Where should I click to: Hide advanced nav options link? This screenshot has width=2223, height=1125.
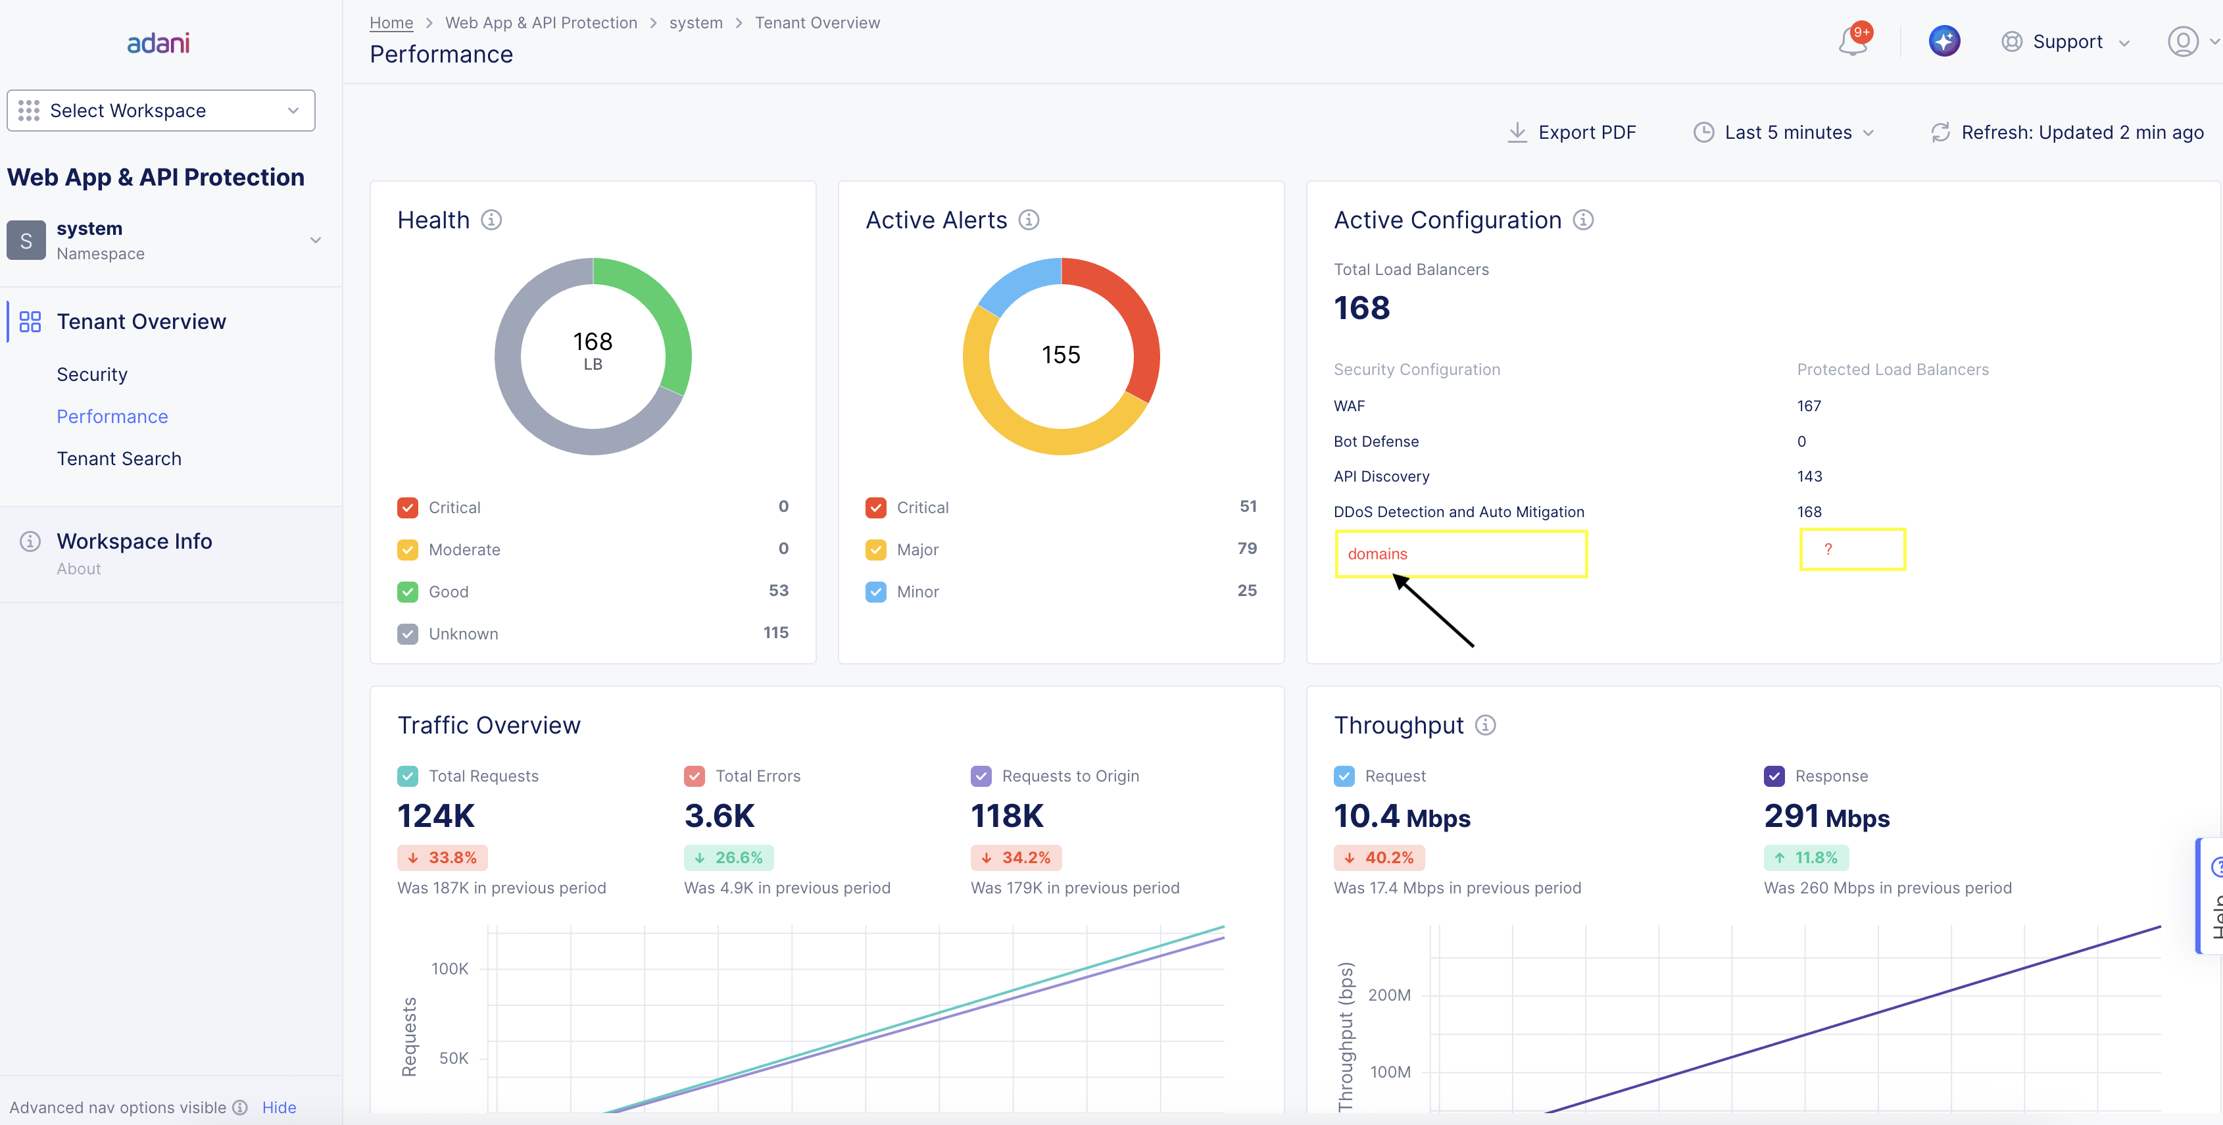click(279, 1107)
